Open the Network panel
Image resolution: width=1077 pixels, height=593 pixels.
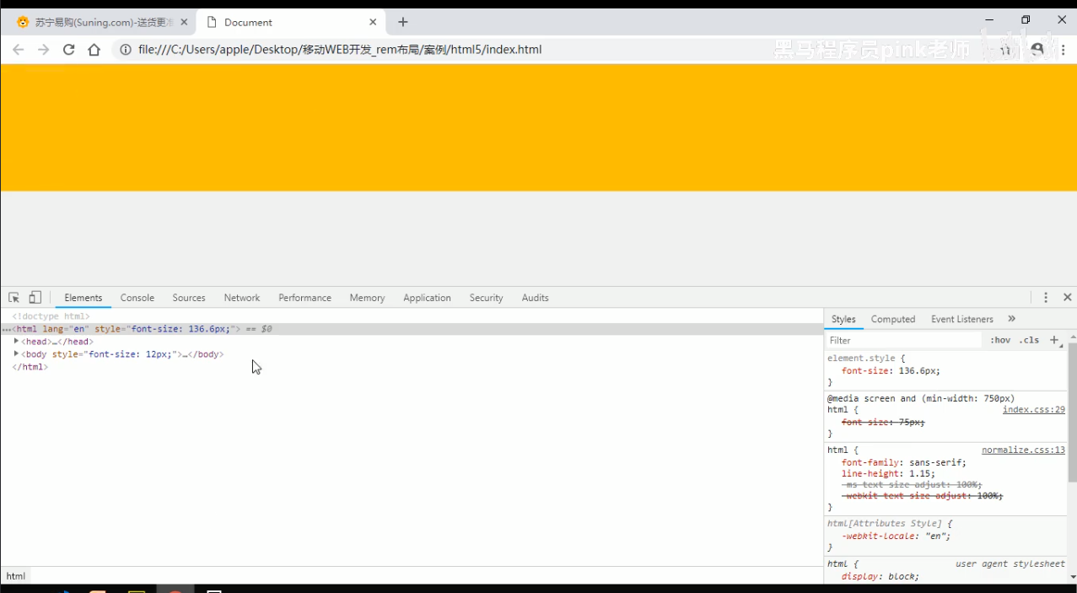pyautogui.click(x=242, y=298)
